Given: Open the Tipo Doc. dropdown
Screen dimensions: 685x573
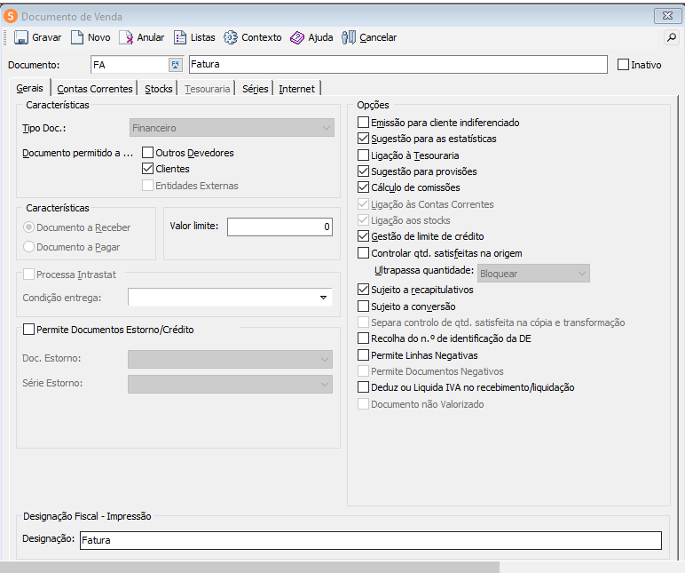Looking at the screenshot, I should (x=325, y=128).
